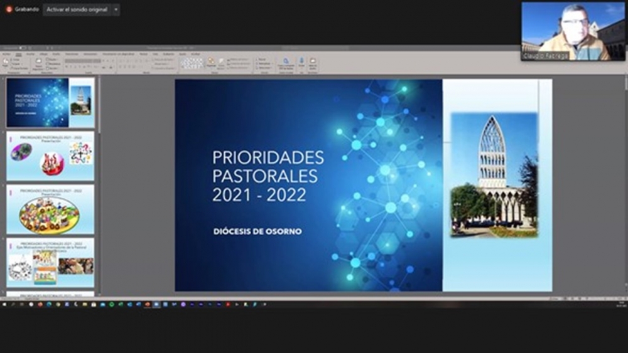This screenshot has width=628, height=353.
Task: Click the cathedral photo on the slide
Action: pos(494,175)
